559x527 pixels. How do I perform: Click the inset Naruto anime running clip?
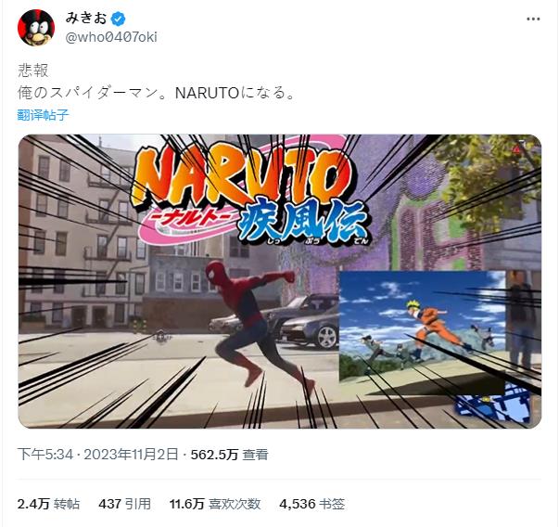point(422,328)
